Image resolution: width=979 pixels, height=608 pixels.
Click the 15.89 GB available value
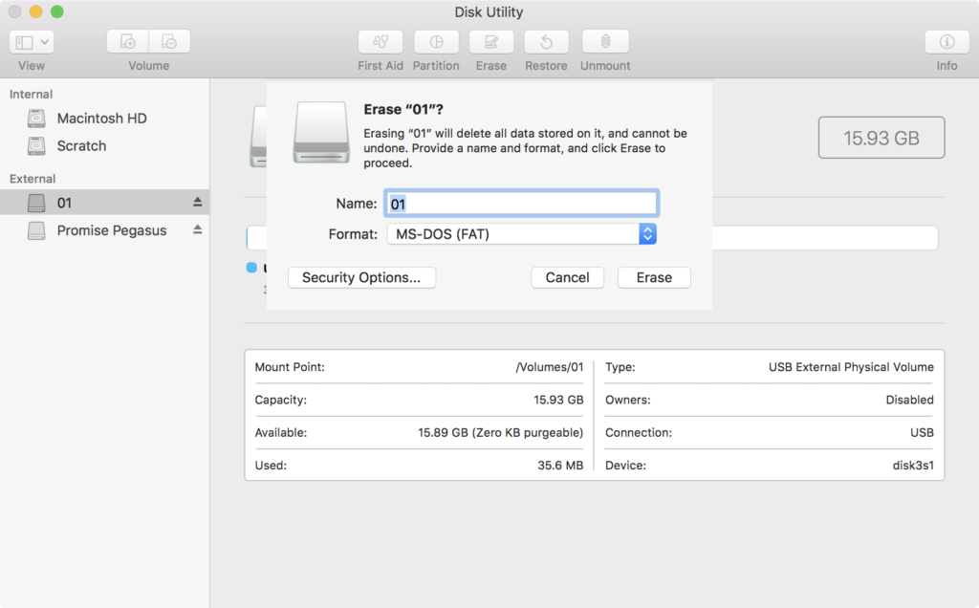[500, 432]
